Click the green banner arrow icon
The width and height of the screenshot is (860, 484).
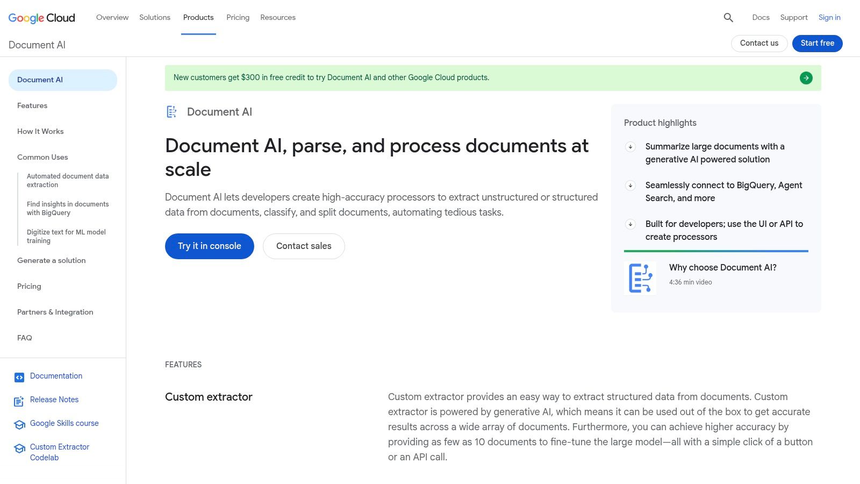point(806,78)
